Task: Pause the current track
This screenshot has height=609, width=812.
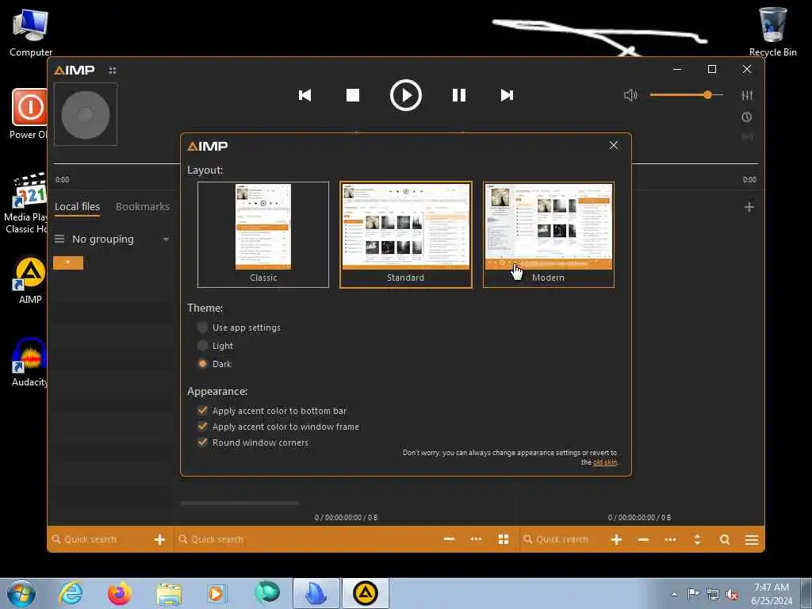Action: 459,95
